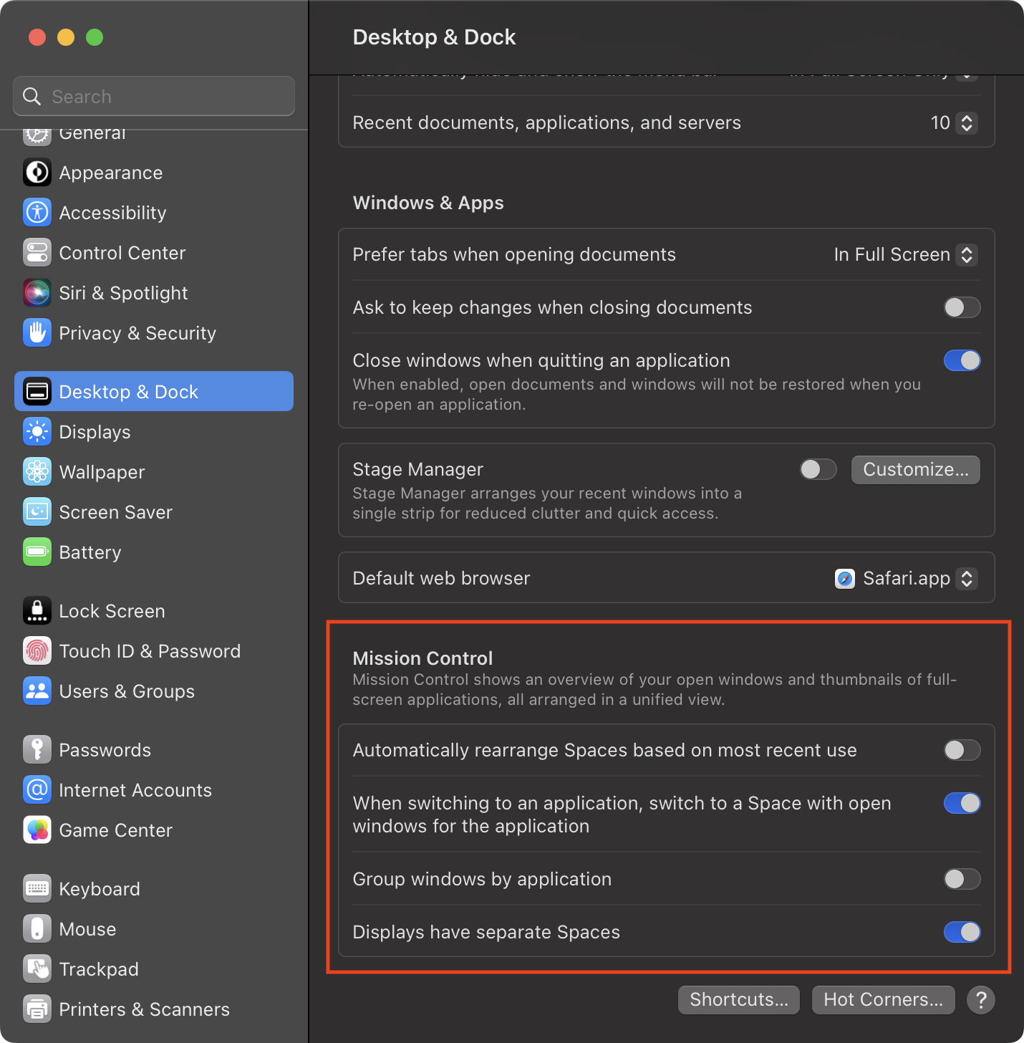Click the Siri & Spotlight icon

37,293
